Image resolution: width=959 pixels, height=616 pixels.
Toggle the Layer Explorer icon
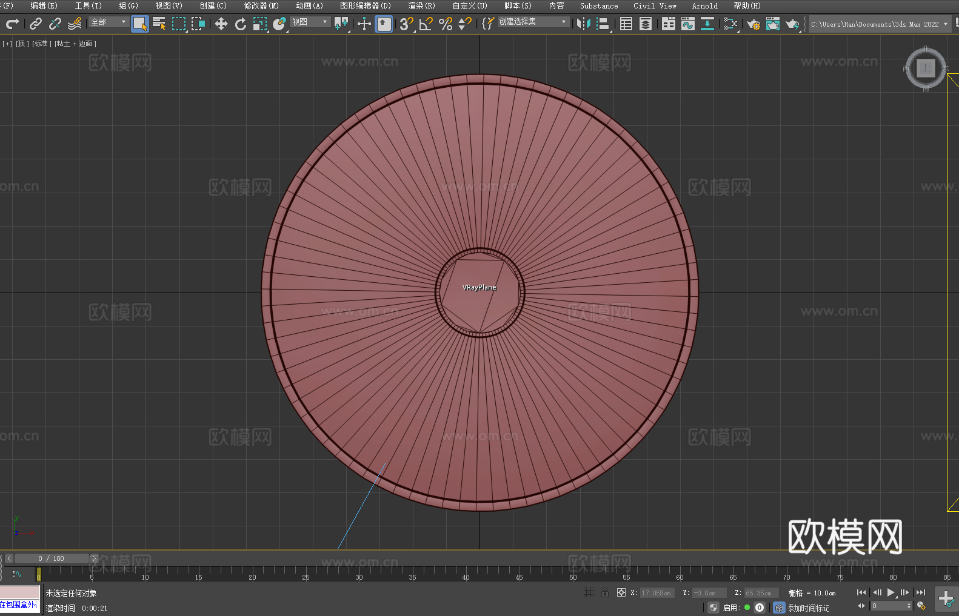coord(646,24)
